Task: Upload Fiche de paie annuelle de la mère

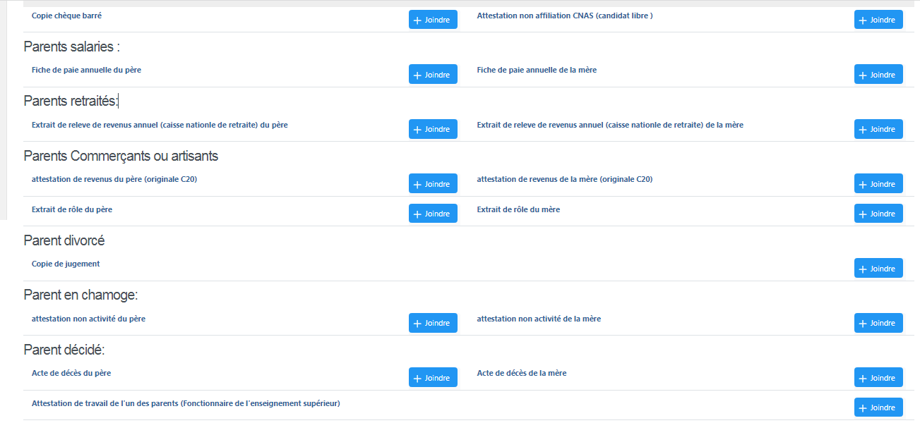Action: [x=878, y=75]
